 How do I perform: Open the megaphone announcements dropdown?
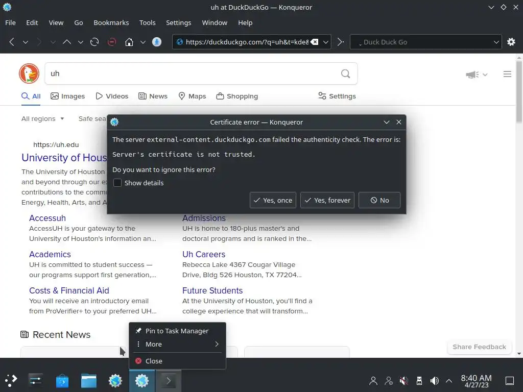[477, 75]
